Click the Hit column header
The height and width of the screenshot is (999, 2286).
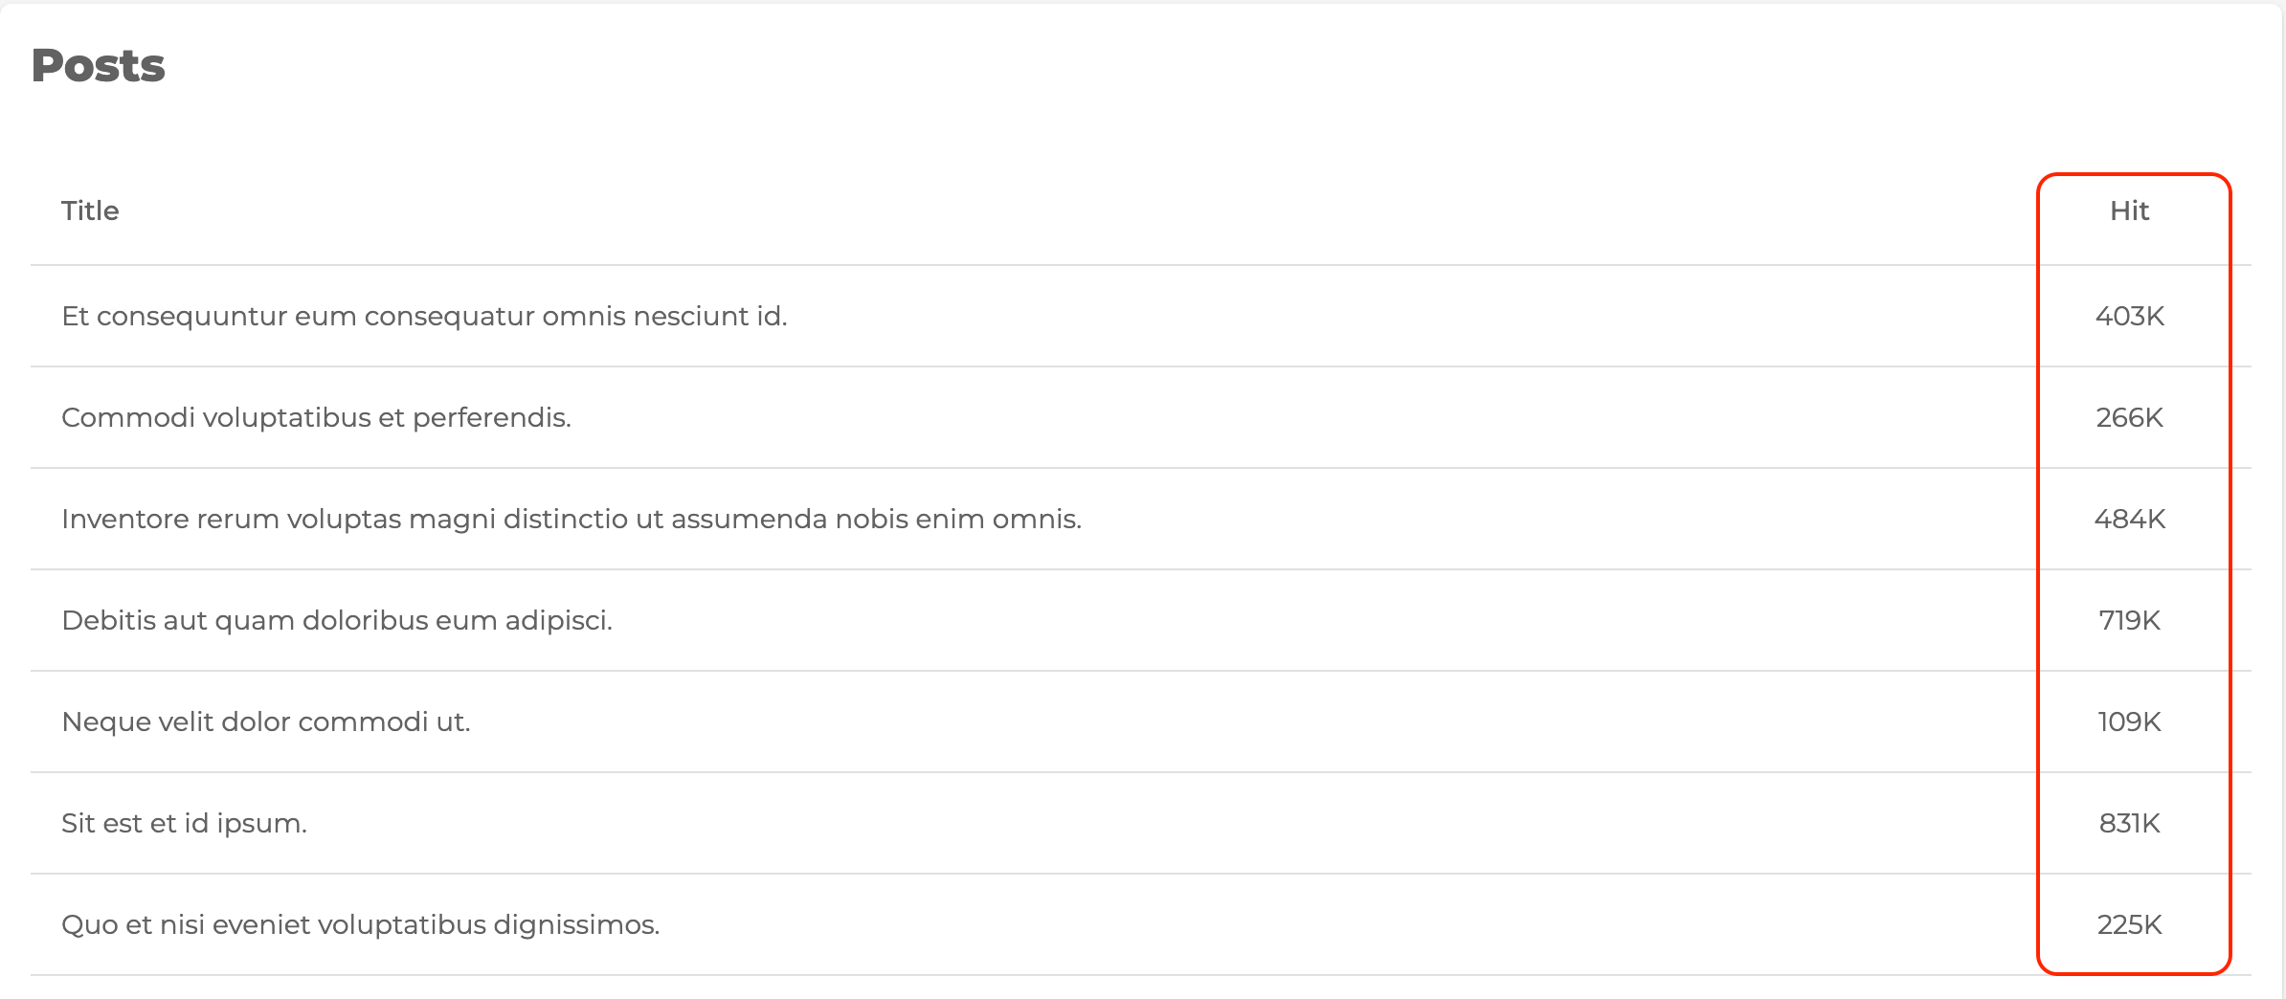(x=2129, y=211)
